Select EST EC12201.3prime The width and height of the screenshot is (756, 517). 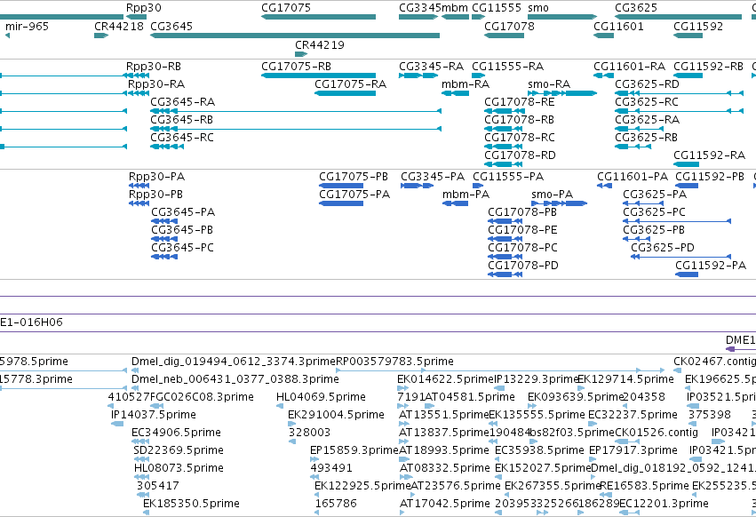tap(664, 504)
